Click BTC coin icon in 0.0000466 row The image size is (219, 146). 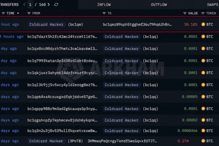[x=203, y=131]
